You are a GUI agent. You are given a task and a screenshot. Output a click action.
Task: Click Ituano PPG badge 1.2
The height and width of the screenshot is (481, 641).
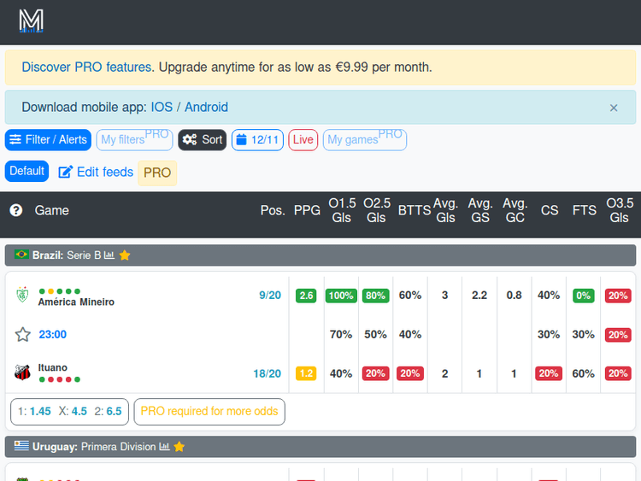point(306,373)
